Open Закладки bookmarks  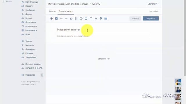pyautogui.click(x=30, y=45)
